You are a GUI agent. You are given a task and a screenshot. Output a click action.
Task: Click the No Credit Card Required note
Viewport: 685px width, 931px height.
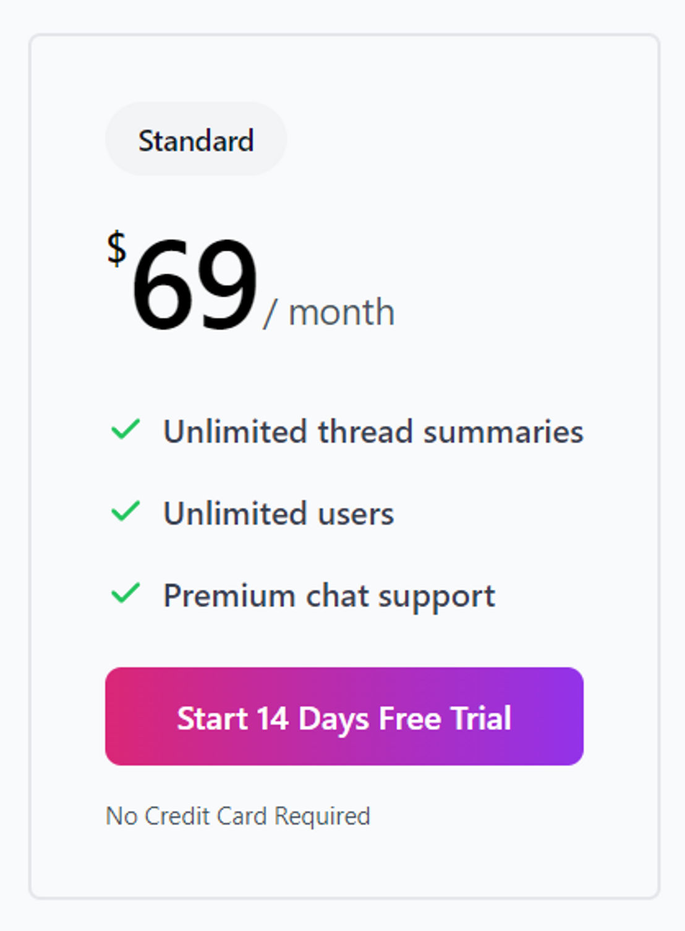click(238, 816)
